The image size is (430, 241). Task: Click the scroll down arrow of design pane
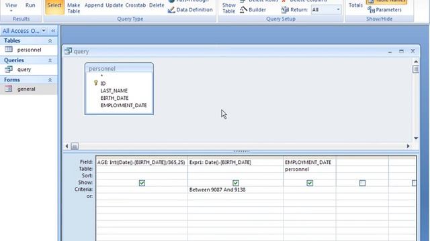point(416,139)
